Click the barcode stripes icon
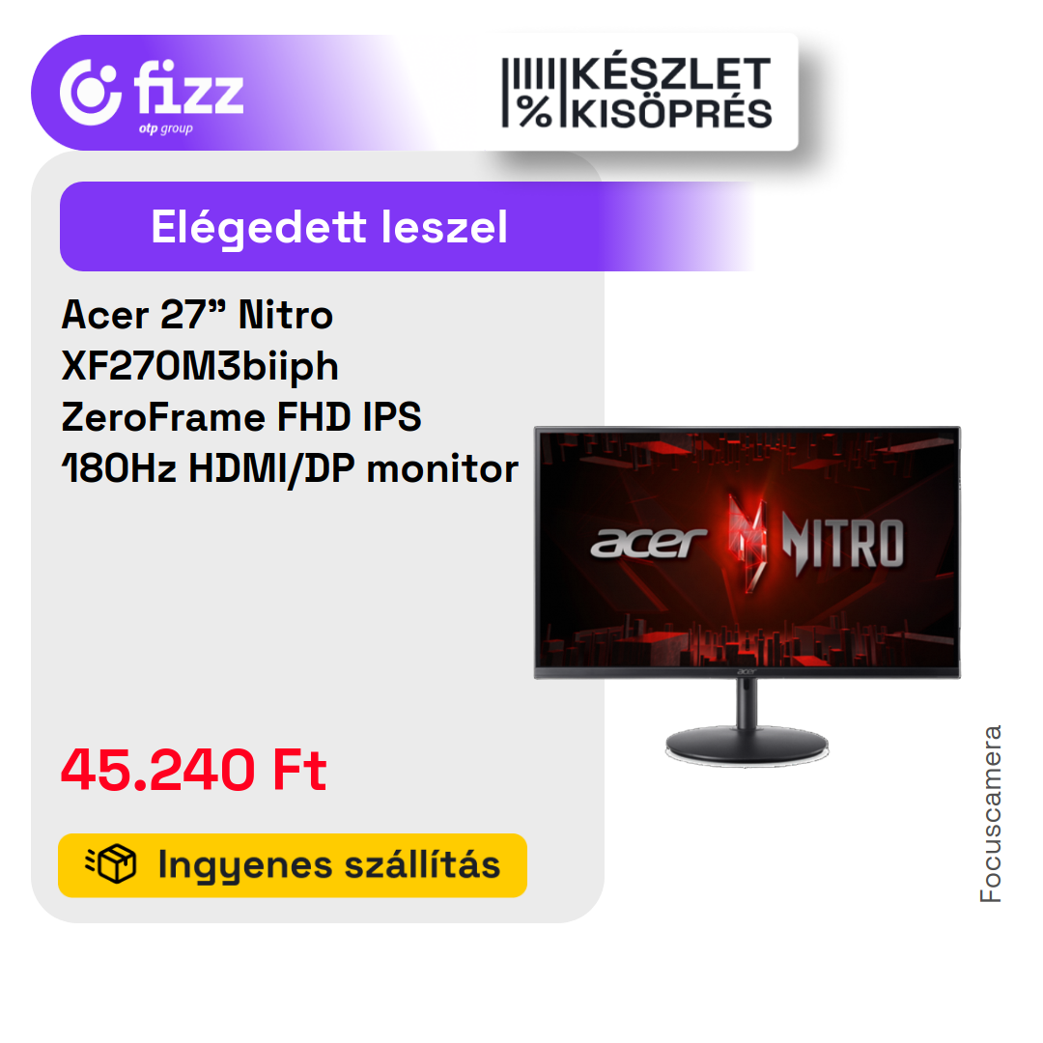 (529, 73)
